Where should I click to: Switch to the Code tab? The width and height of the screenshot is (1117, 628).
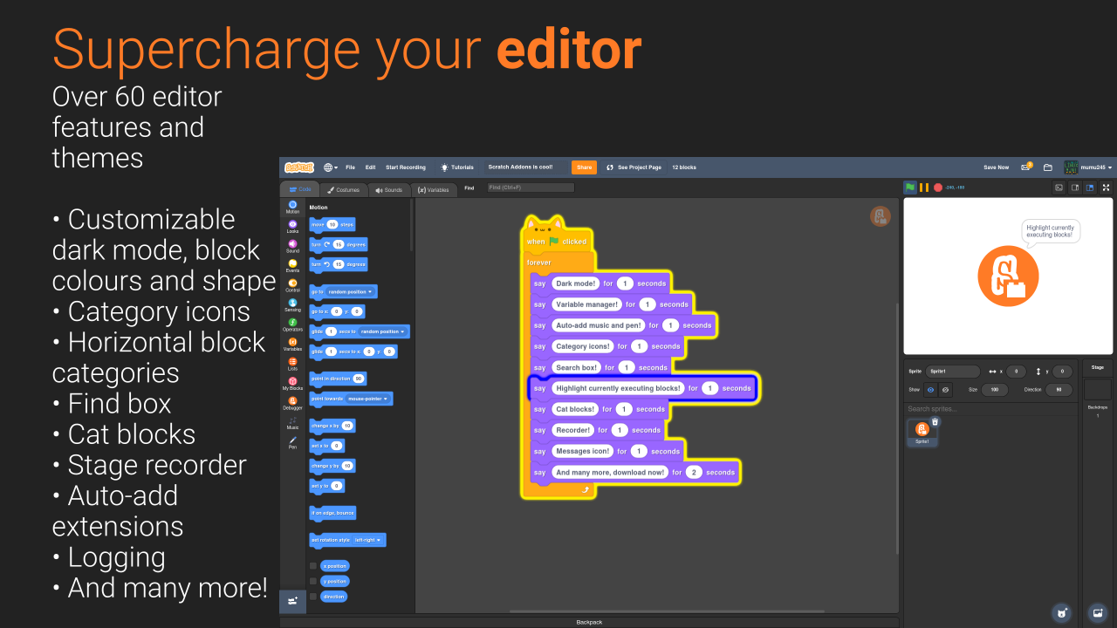[299, 189]
